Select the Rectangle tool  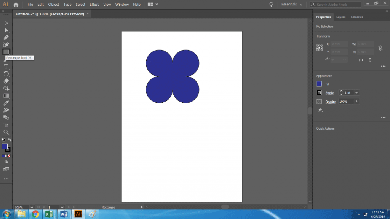tap(6, 52)
